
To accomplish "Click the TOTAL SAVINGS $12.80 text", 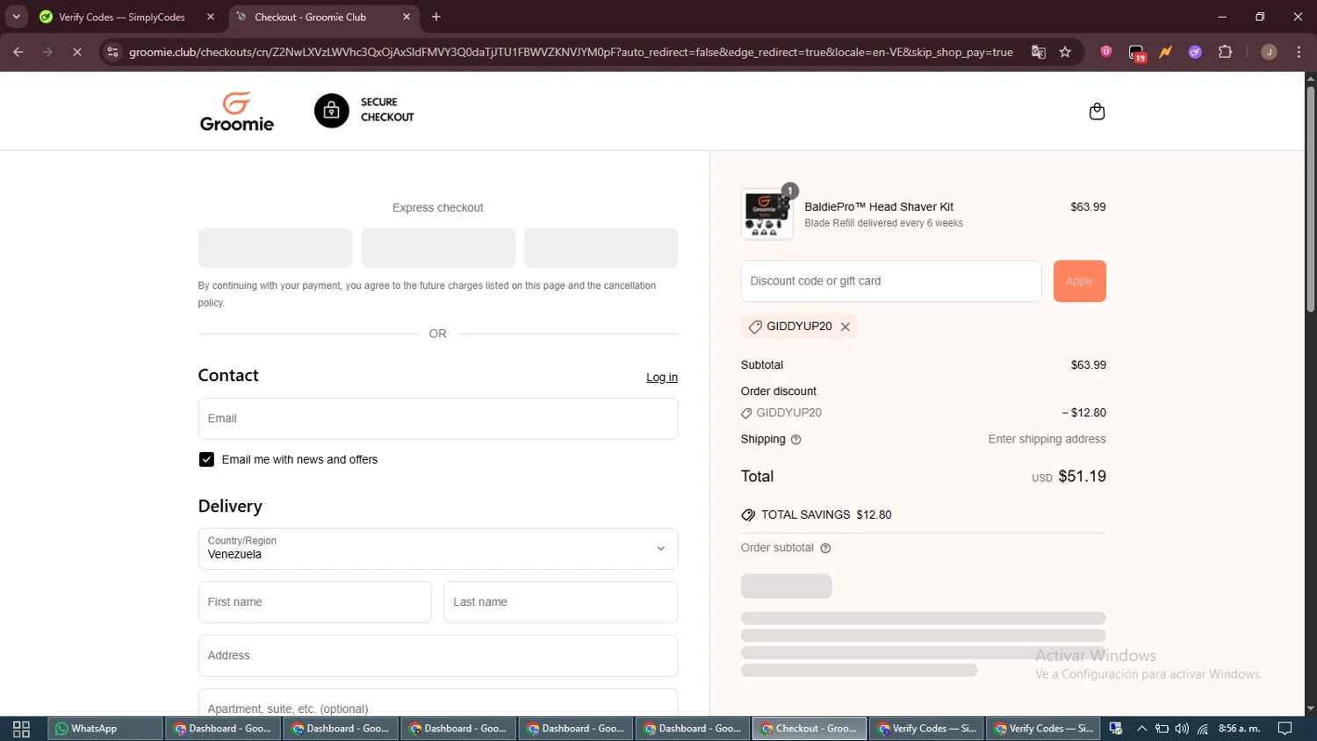I will [x=826, y=515].
